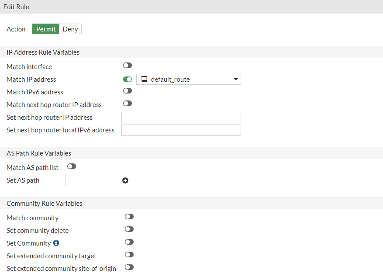
Task: Disable the Match IP address toggle
Action: tap(128, 80)
